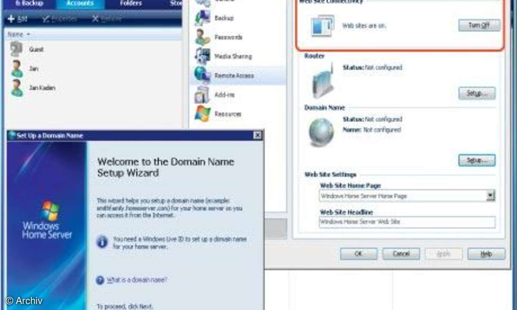Click Remove toolbar button
The width and height of the screenshot is (517, 310).
point(108,19)
